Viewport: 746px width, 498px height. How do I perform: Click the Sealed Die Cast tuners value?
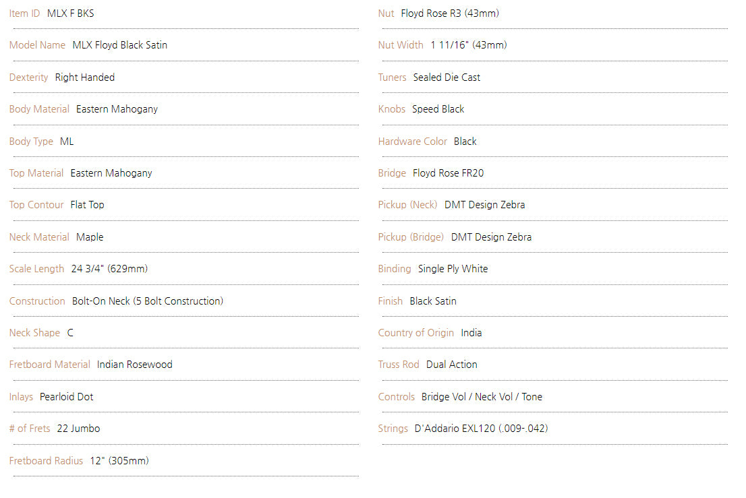pyautogui.click(x=447, y=77)
